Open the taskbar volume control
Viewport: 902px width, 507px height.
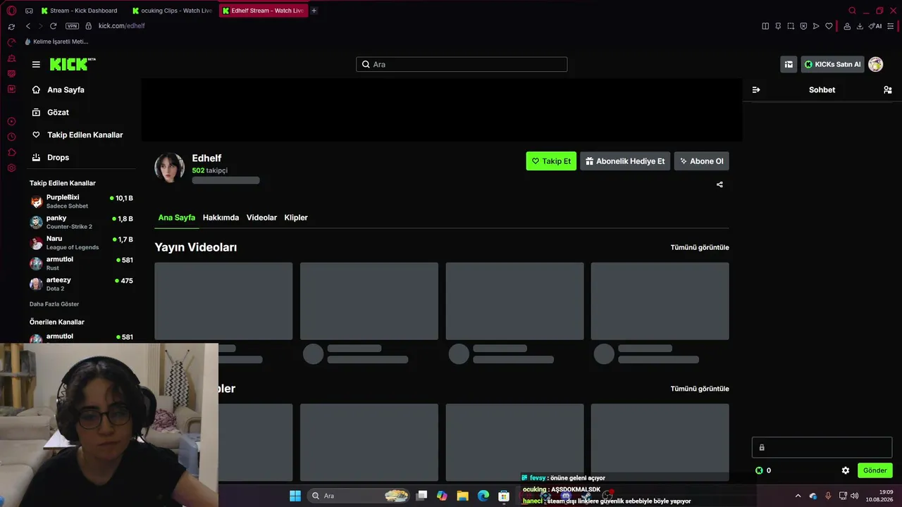[x=855, y=496]
